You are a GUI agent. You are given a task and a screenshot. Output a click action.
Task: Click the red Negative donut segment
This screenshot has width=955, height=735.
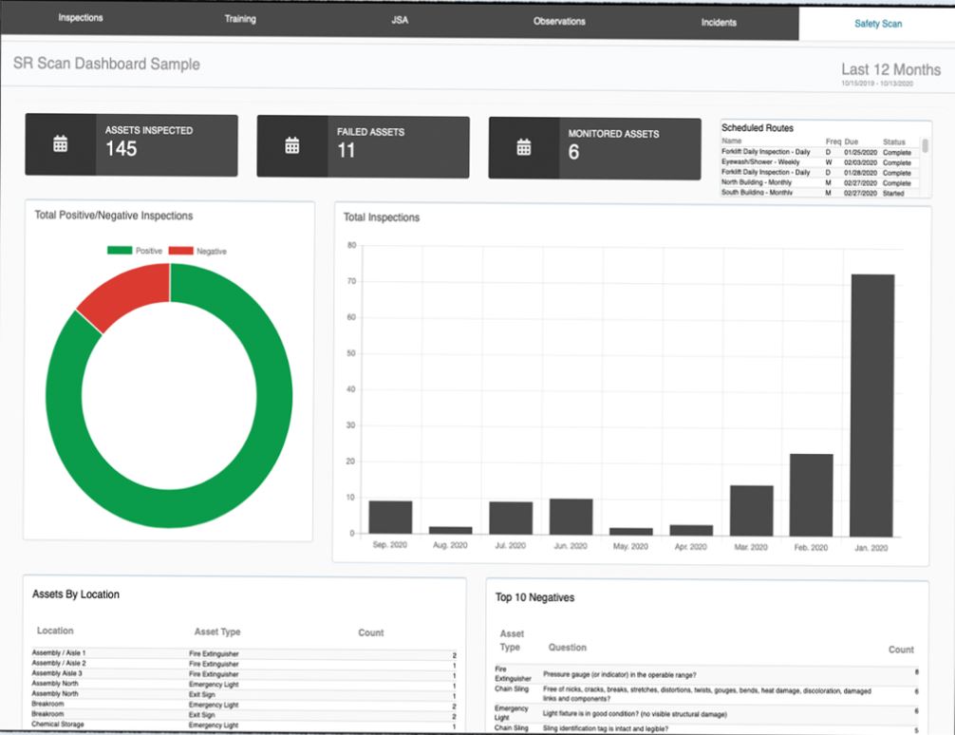(x=128, y=294)
